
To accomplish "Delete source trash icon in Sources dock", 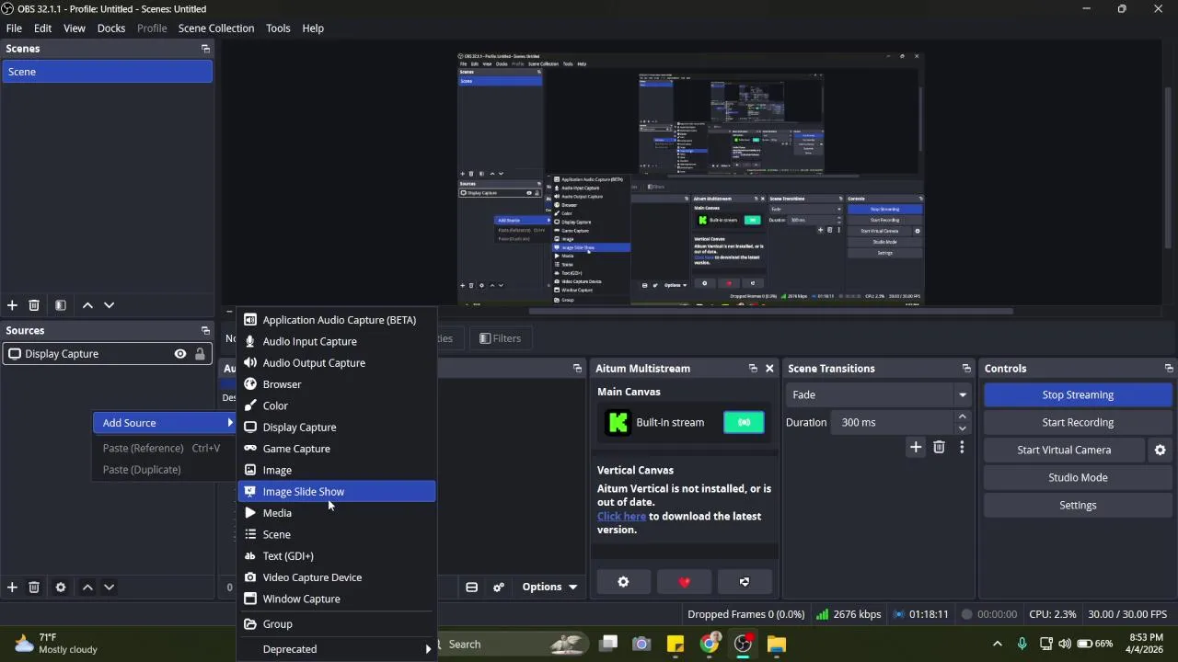I will (34, 588).
